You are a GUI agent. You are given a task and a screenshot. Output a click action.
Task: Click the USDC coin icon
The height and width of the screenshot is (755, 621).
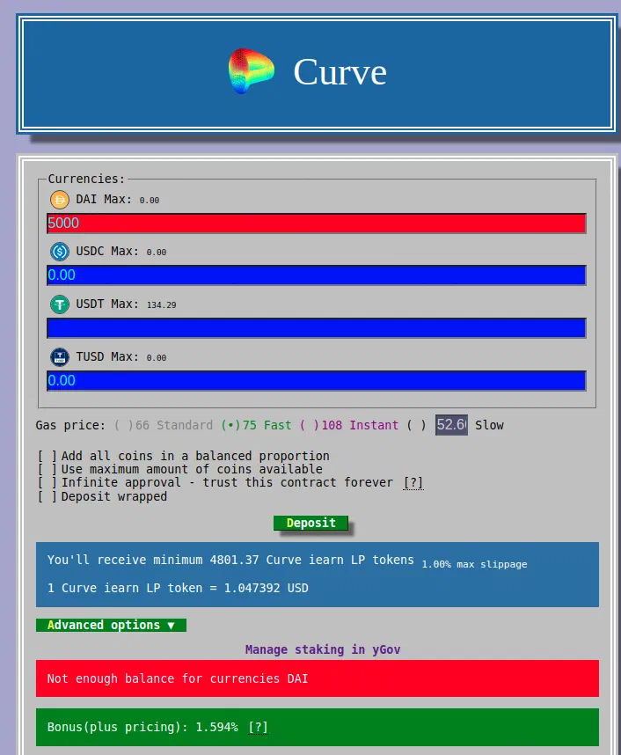pyautogui.click(x=60, y=252)
